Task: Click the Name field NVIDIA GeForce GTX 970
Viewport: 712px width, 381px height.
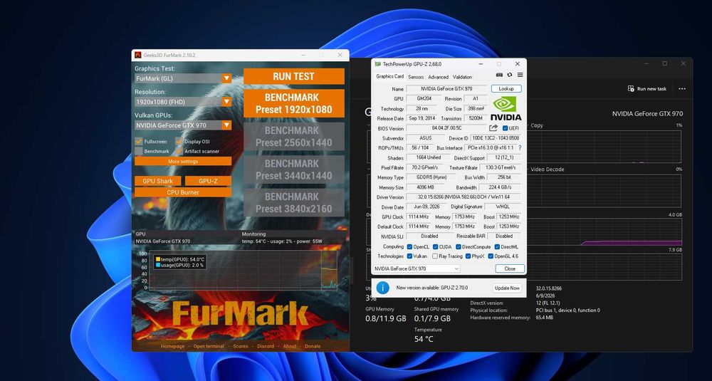Action: (x=446, y=88)
